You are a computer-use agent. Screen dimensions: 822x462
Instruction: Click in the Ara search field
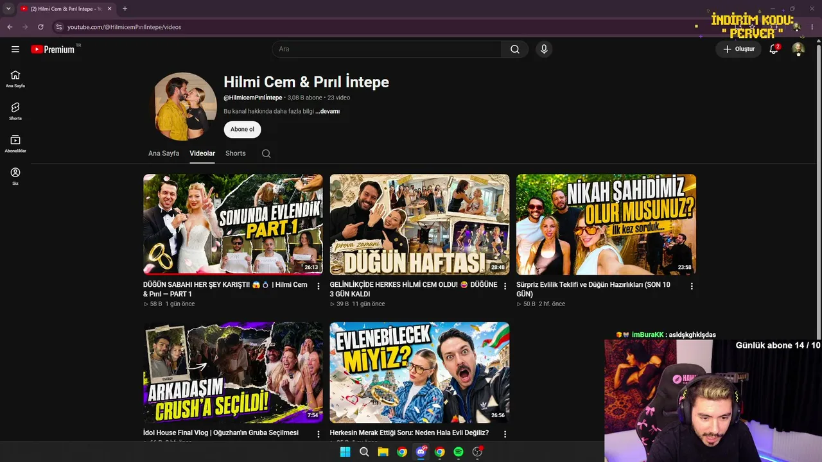coord(387,49)
